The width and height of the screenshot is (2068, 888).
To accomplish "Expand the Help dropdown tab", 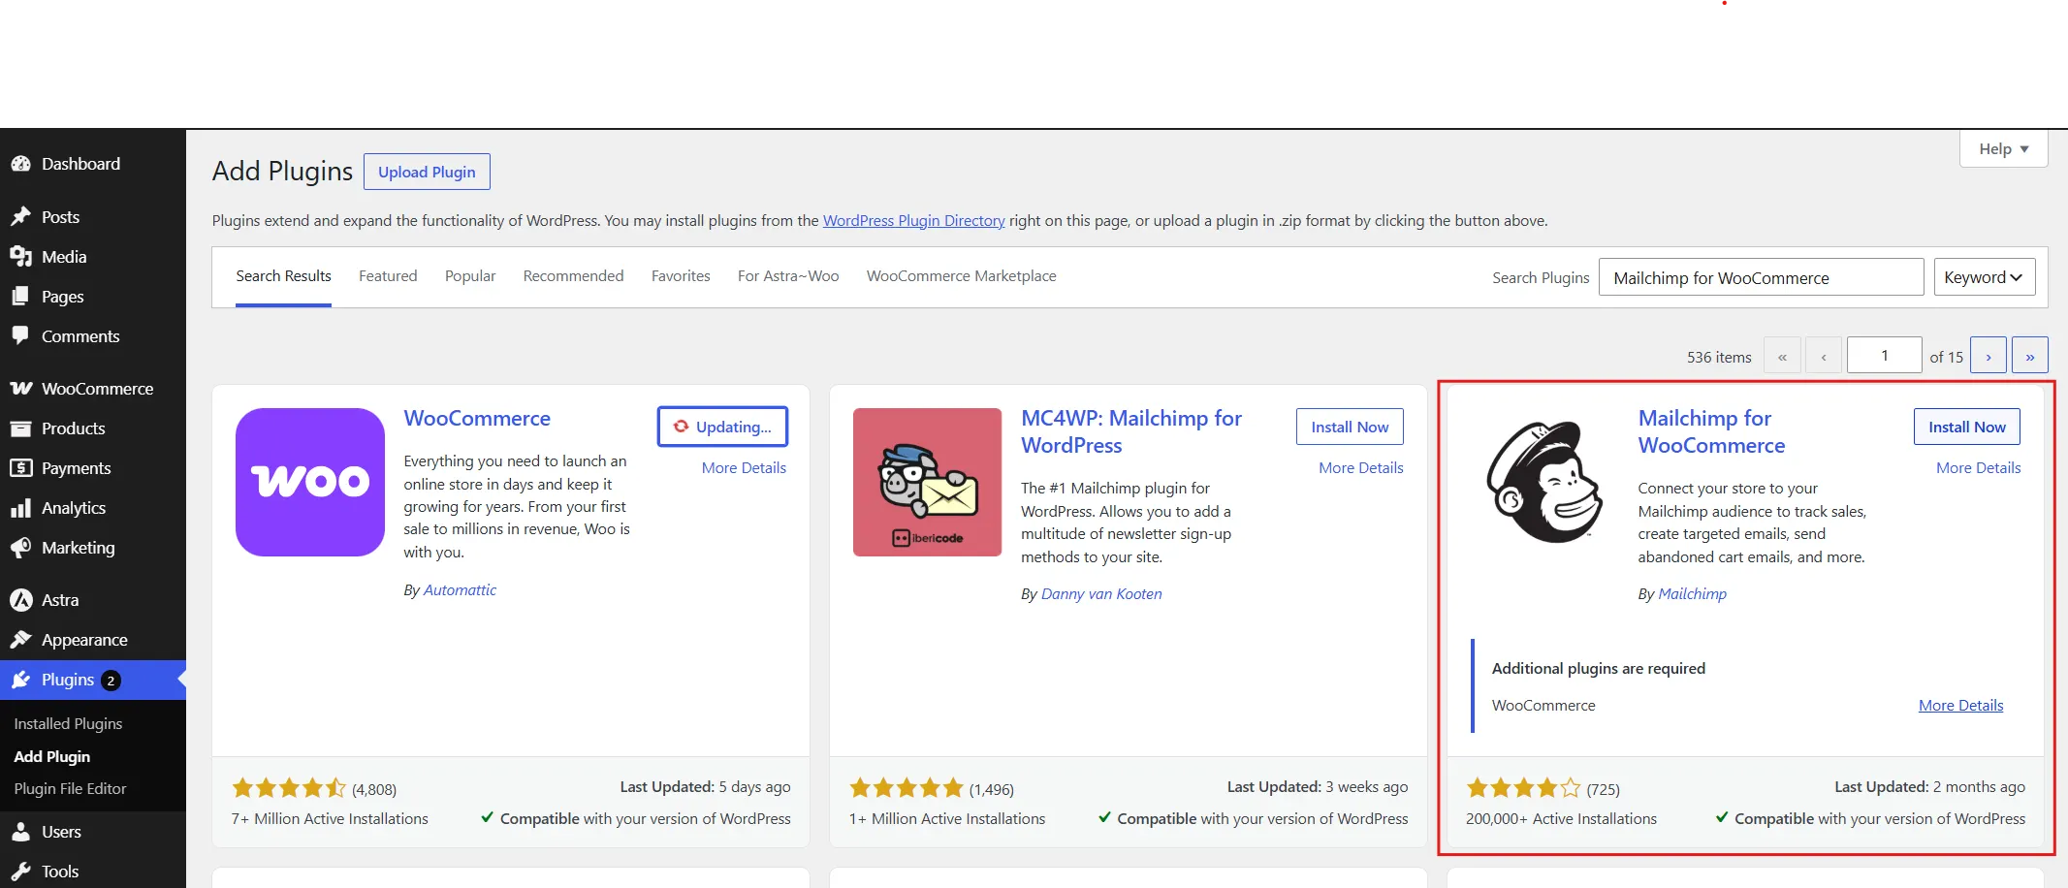I will pos(2003,148).
